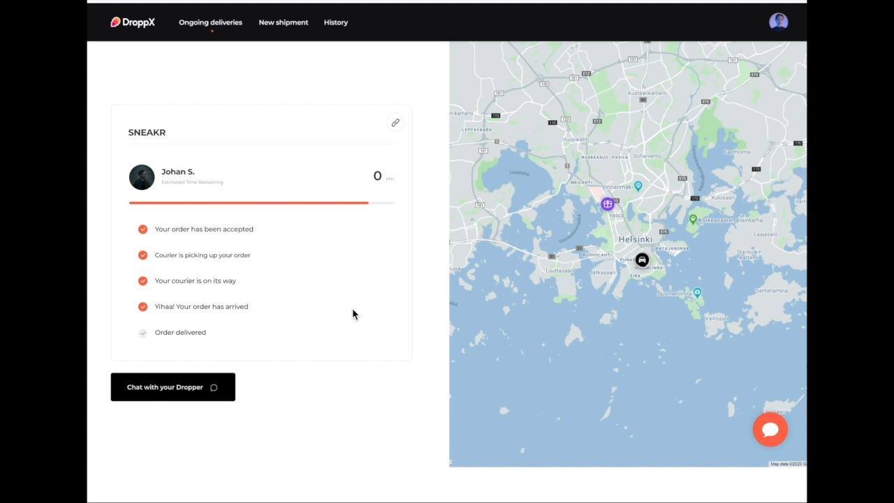Click 'Your courier is on its way' text
The width and height of the screenshot is (894, 503).
(196, 281)
